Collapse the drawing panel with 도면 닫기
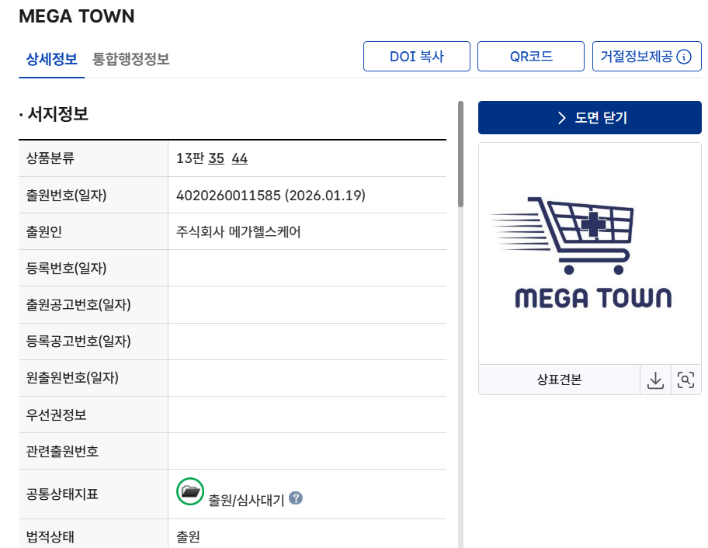The height and width of the screenshot is (548, 708). click(x=590, y=118)
